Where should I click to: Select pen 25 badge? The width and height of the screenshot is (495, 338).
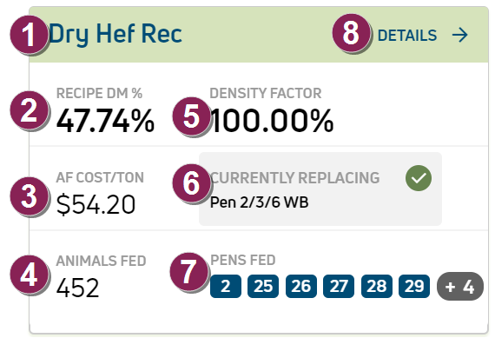(263, 286)
